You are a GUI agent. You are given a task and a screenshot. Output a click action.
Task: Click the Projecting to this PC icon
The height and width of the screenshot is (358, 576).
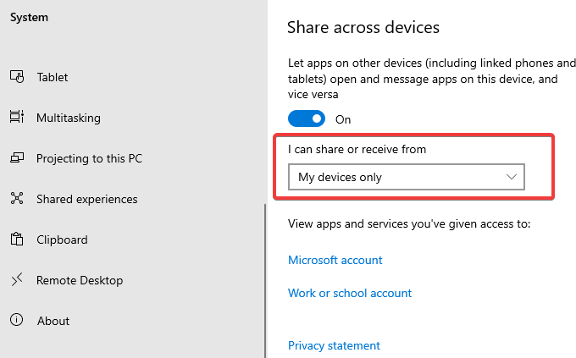[17, 158]
